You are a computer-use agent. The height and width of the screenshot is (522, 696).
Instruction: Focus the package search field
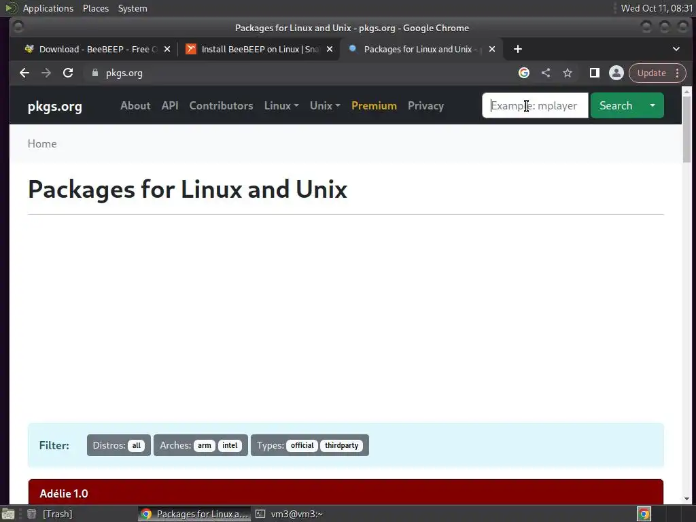point(536,105)
